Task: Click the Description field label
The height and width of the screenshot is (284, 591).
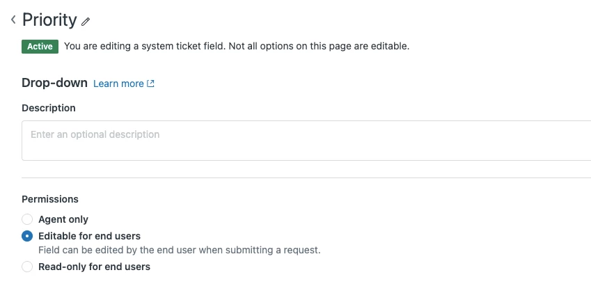Action: click(x=49, y=108)
